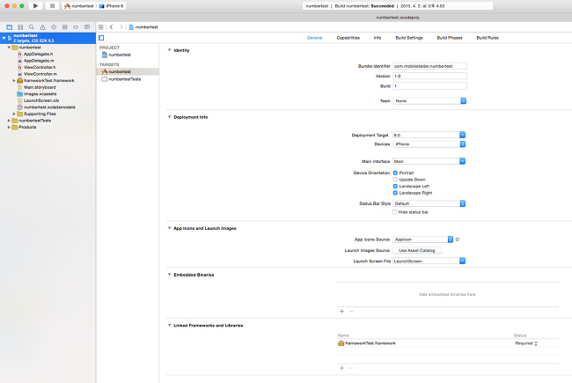Switch to the Capabilities tab
Image resolution: width=572 pixels, height=383 pixels.
tap(348, 38)
